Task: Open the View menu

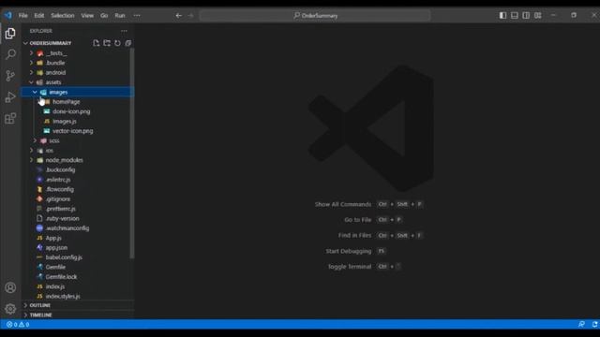Action: [87, 16]
